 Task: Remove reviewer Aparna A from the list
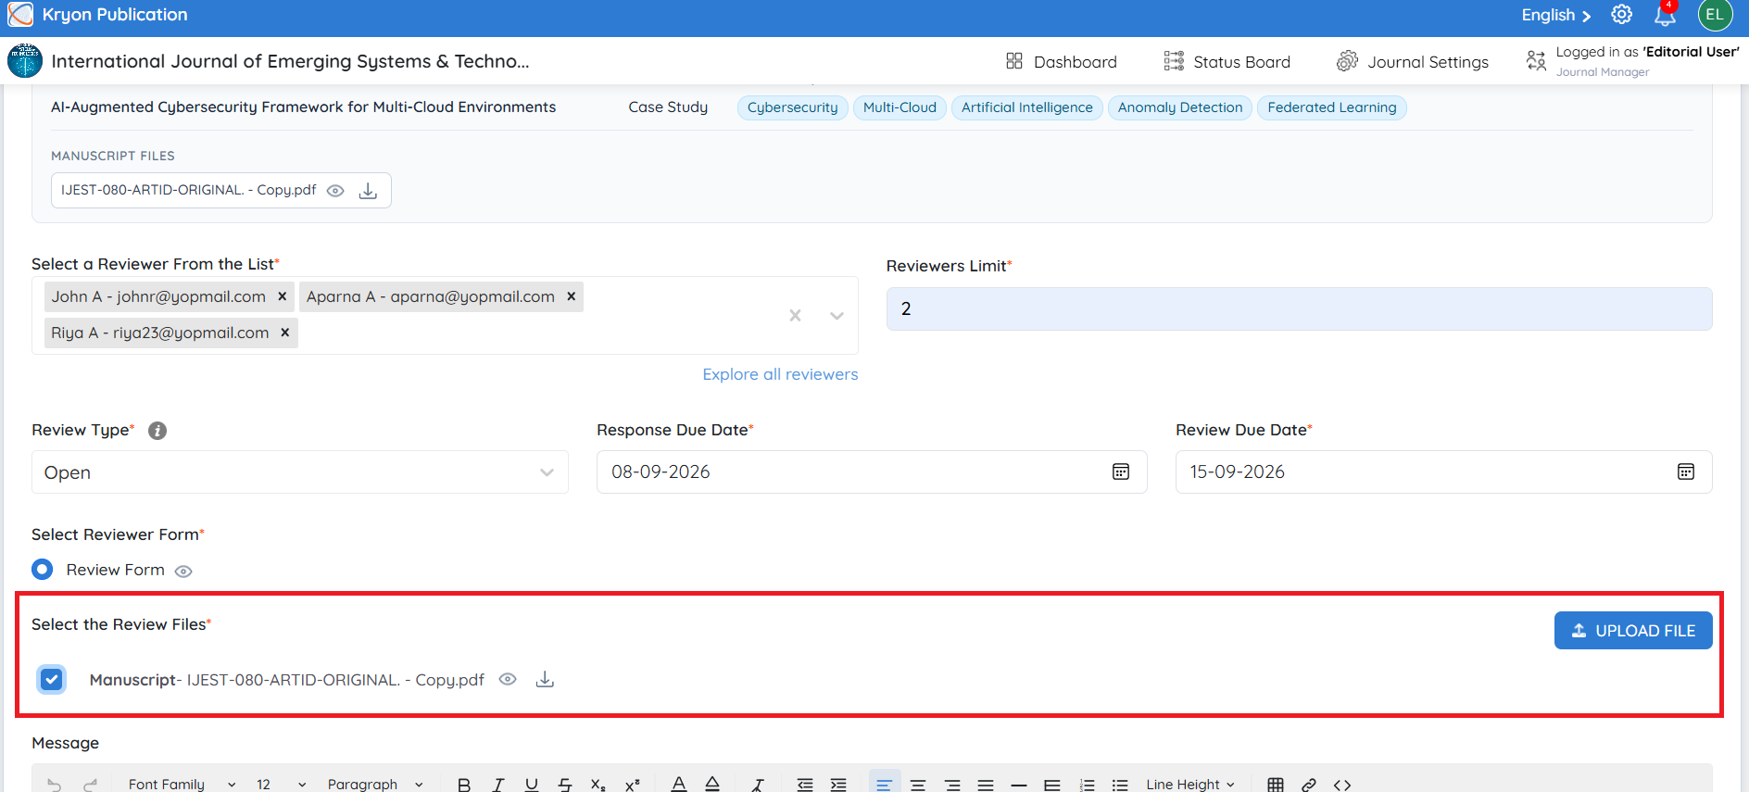(572, 296)
